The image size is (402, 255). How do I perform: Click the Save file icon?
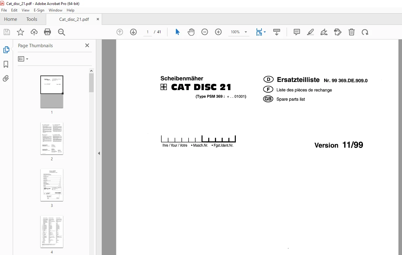[x=7, y=32]
